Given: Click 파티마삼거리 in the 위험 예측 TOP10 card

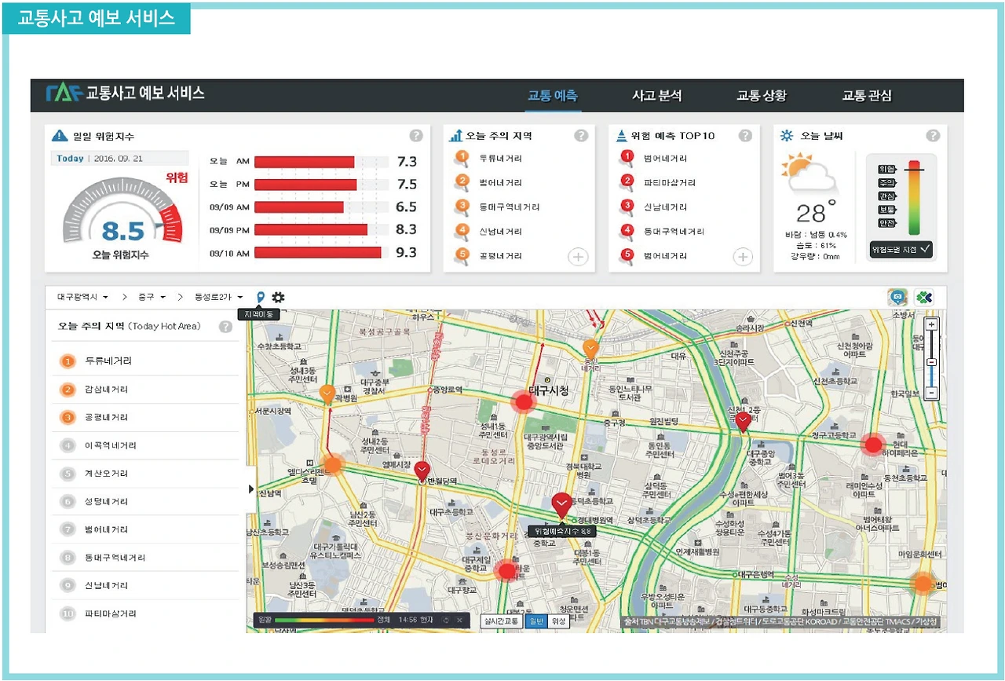Looking at the screenshot, I should [x=669, y=183].
